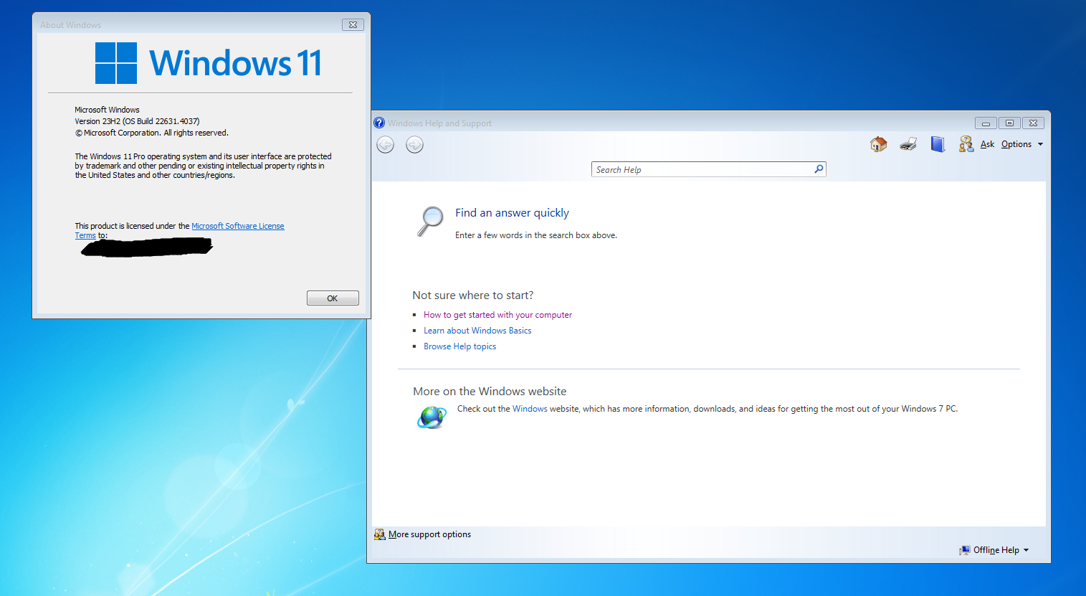Screen dimensions: 1086x596
Task: Open Microsoft Software License Terms link
Action: click(237, 226)
